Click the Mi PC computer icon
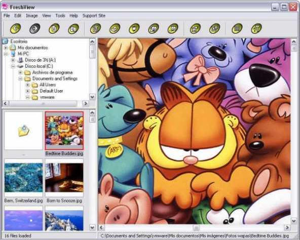The width and height of the screenshot is (300, 240). 13,54
